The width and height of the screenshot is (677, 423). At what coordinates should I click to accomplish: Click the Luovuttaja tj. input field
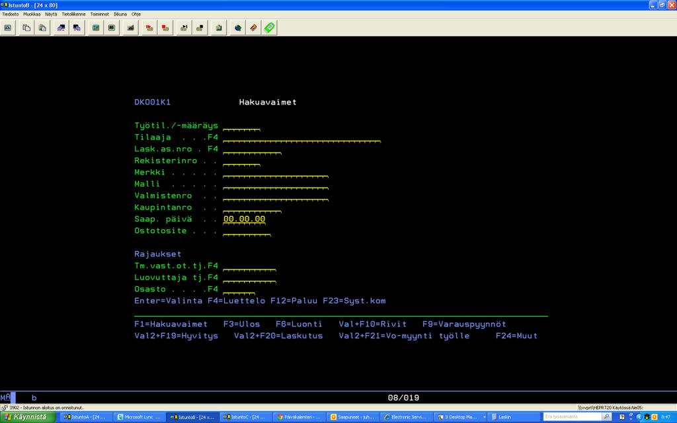coord(249,277)
